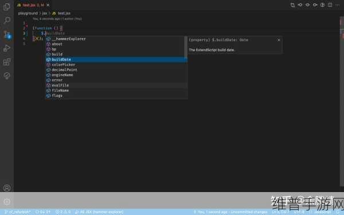
Task: Select the error suggestion
Action: pyautogui.click(x=116, y=80)
